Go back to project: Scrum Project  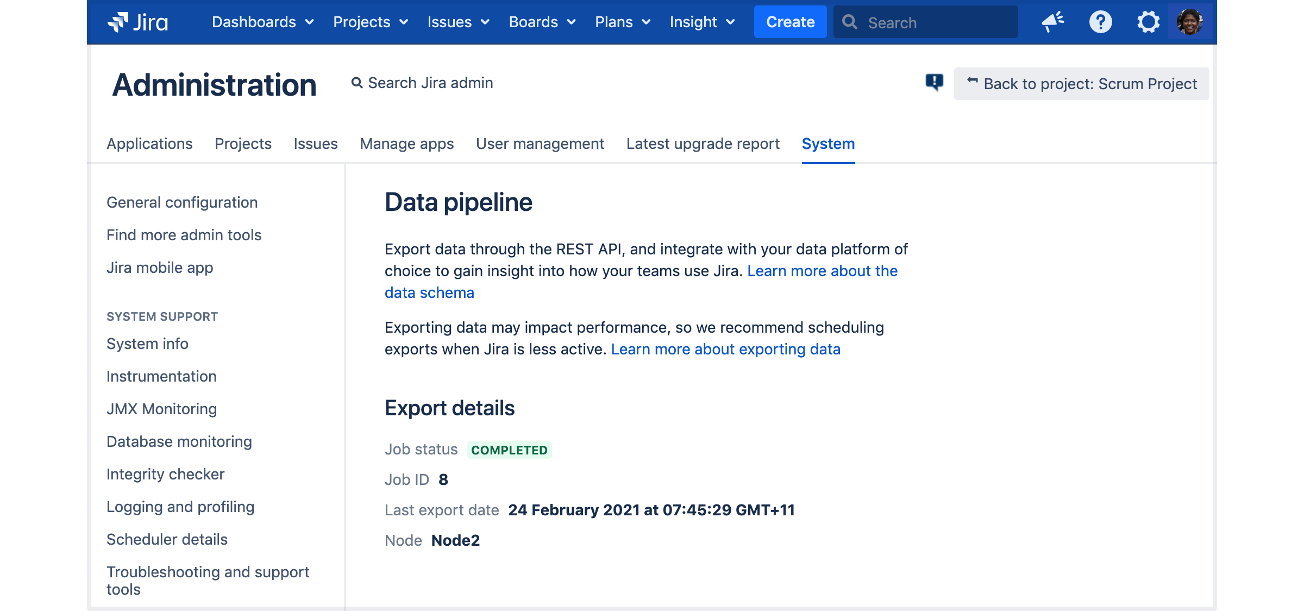[x=1081, y=84]
